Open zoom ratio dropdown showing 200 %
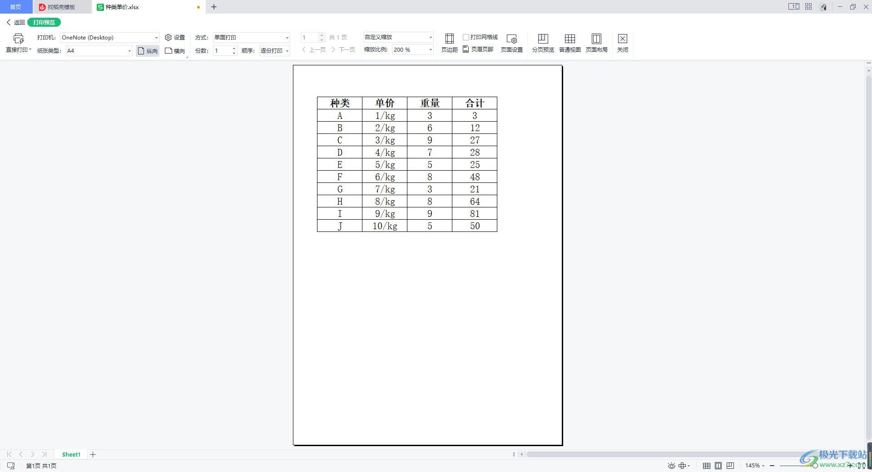The width and height of the screenshot is (872, 472). tap(413, 50)
